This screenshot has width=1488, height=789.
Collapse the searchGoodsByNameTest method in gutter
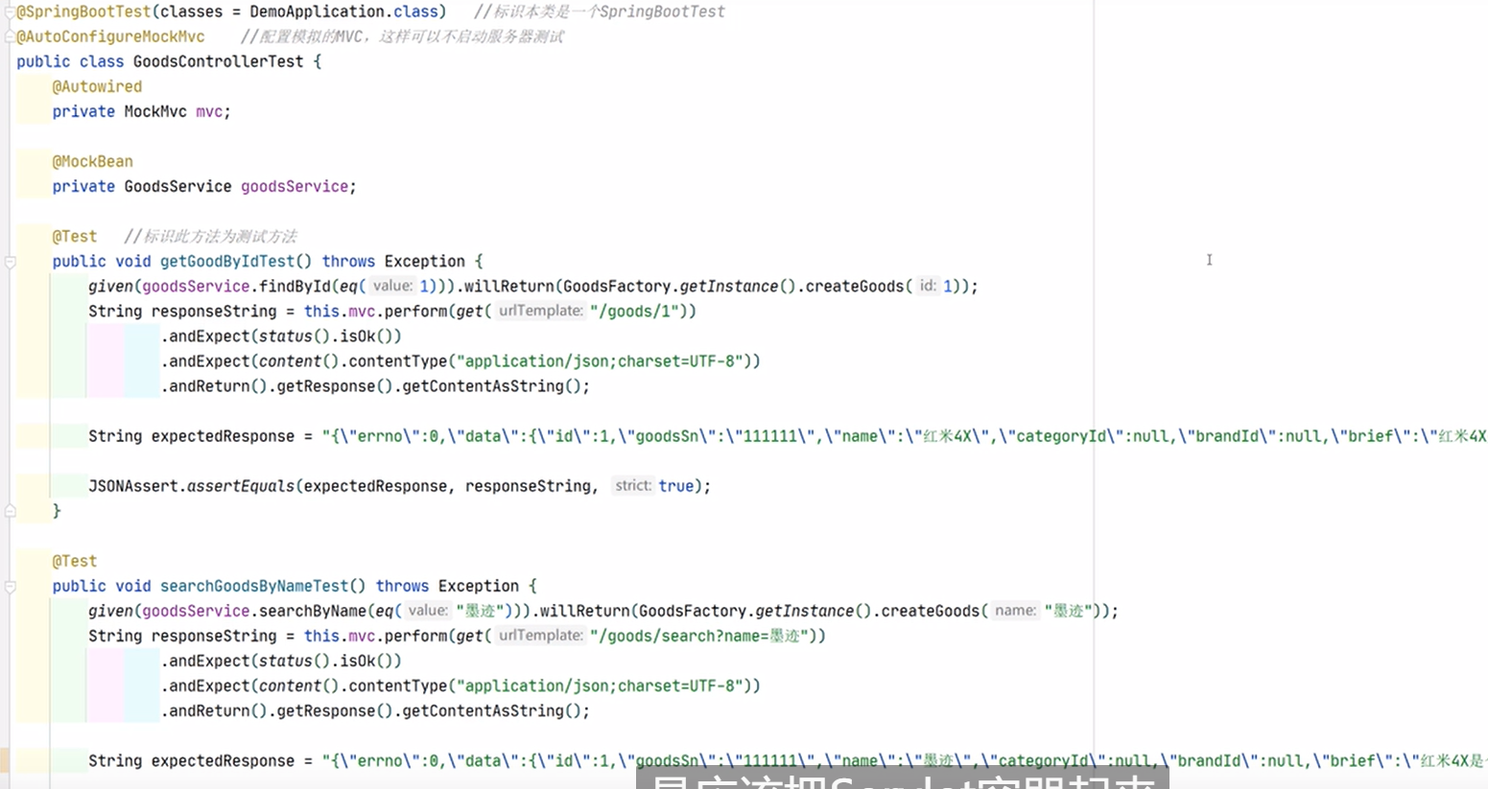11,587
